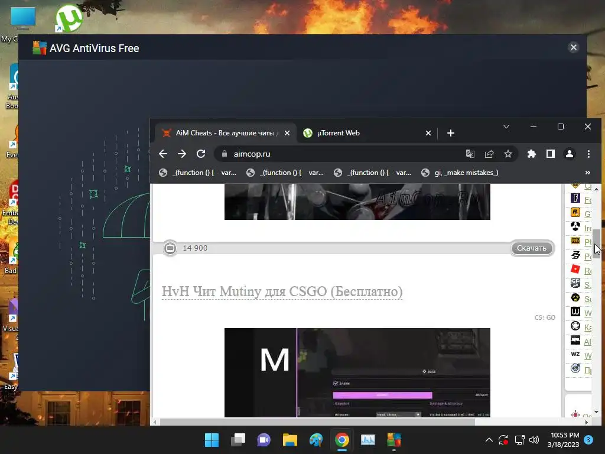This screenshot has width=605, height=454.
Task: Open the Chrome profile avatar menu
Action: [x=570, y=154]
